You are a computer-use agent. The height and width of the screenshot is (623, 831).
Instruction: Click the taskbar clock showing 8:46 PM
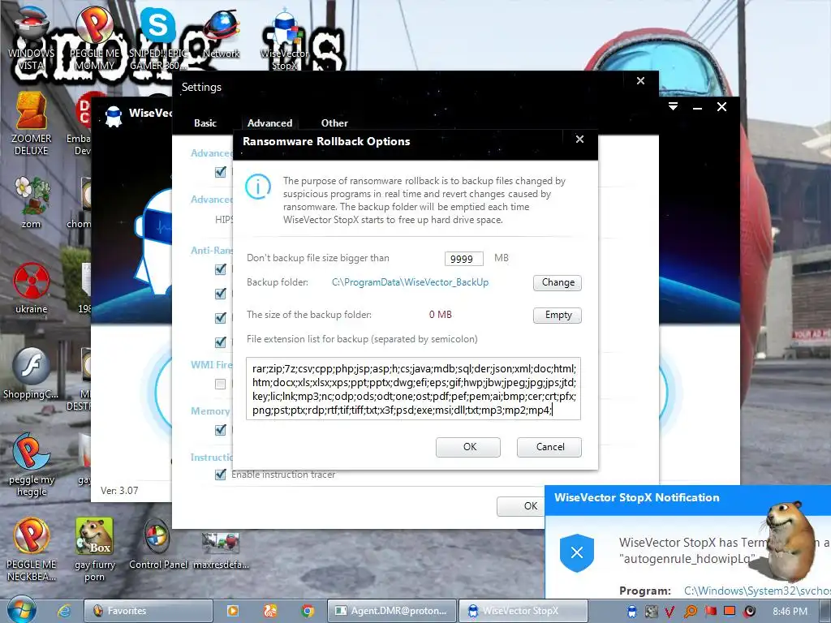coord(790,612)
